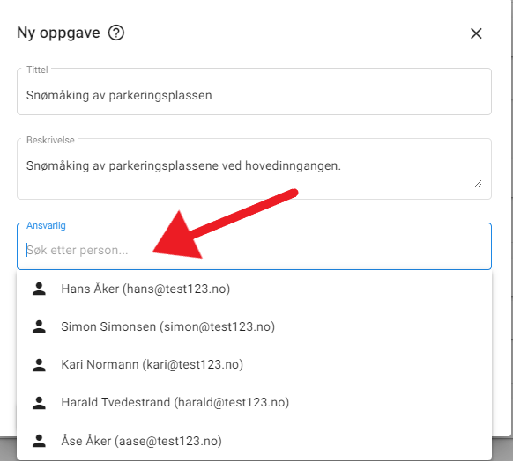The height and width of the screenshot is (461, 513).
Task: Select Hans Åker from the suggestion list
Action: click(x=254, y=289)
